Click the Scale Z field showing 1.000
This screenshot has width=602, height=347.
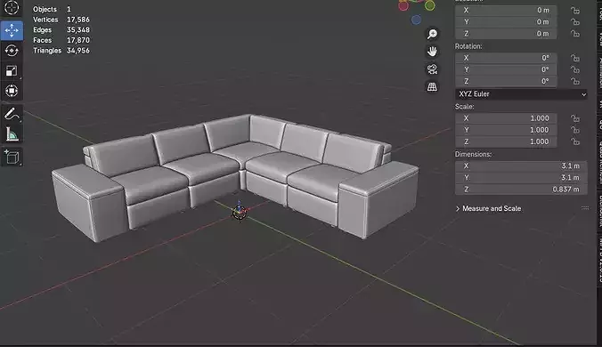click(506, 141)
